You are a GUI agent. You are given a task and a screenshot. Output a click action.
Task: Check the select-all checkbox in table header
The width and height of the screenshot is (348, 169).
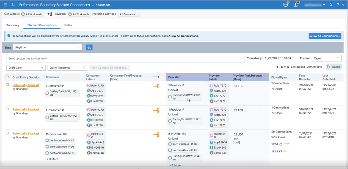tap(7, 77)
